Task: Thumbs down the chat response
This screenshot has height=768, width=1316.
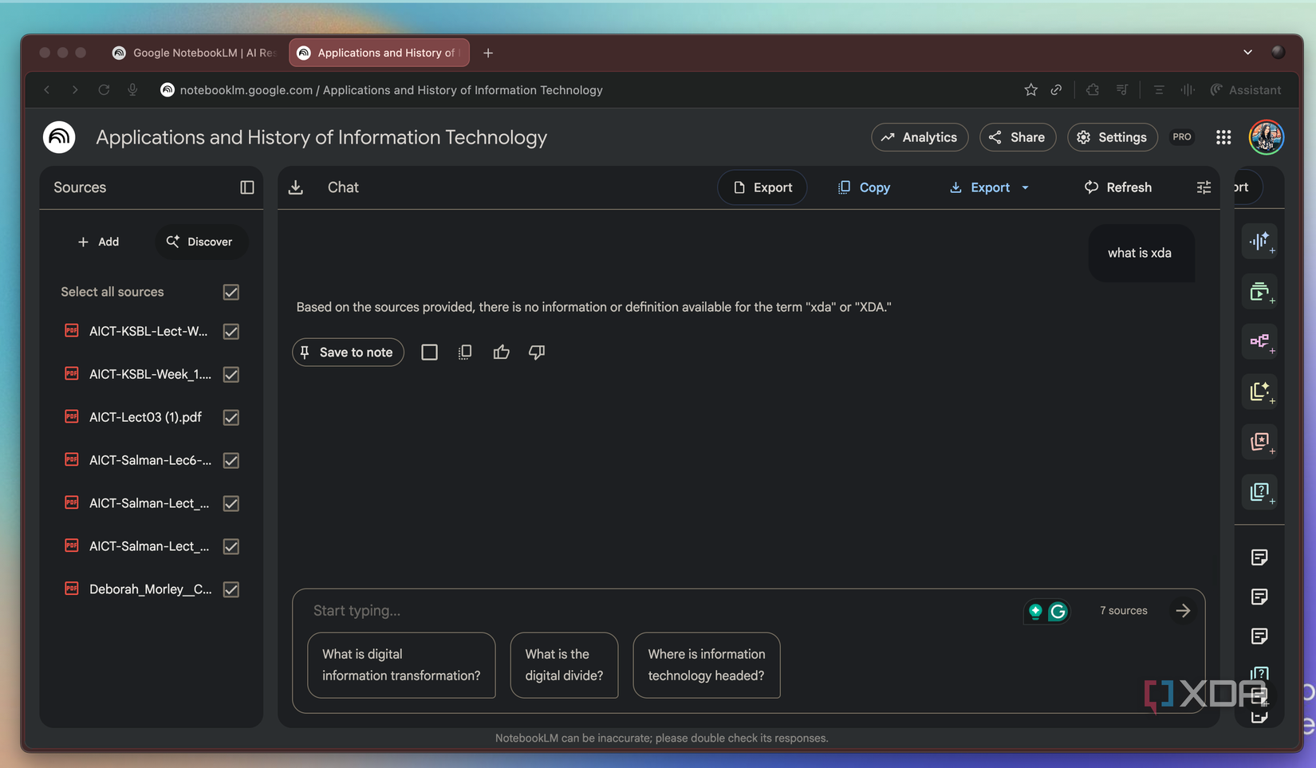Action: click(536, 352)
